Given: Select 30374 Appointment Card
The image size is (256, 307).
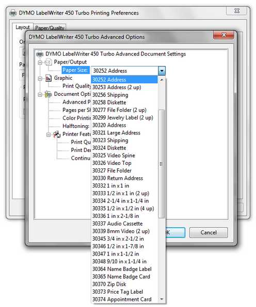Looking at the screenshot, I should 124,299.
